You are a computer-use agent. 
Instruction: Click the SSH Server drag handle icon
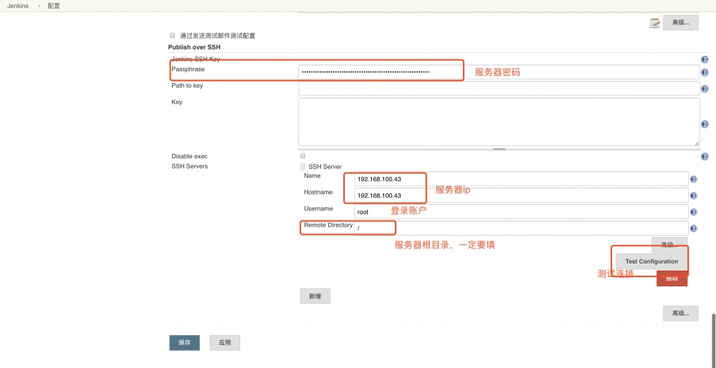(302, 167)
